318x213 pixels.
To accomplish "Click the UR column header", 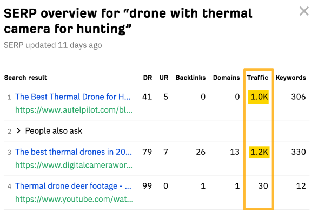I will pyautogui.click(x=164, y=78).
